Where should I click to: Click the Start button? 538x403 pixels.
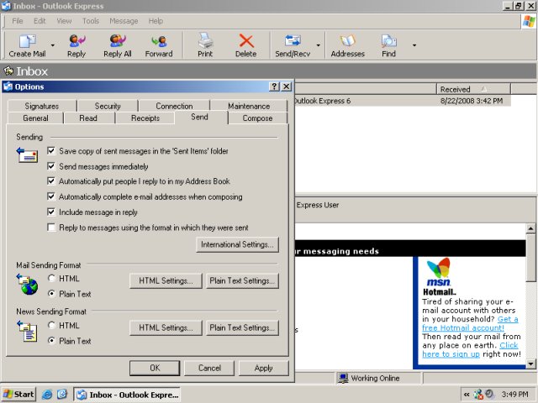click(x=18, y=395)
